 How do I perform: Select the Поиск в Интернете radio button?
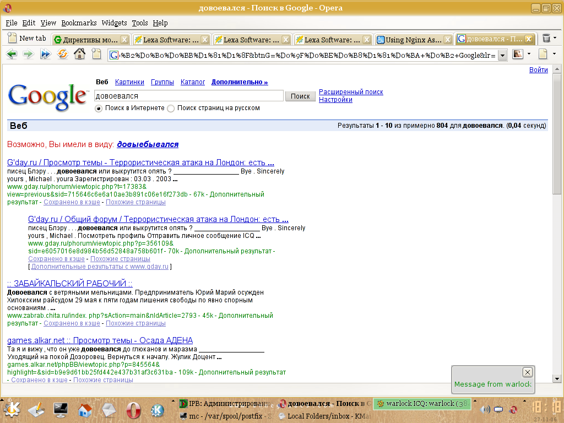[x=99, y=109]
